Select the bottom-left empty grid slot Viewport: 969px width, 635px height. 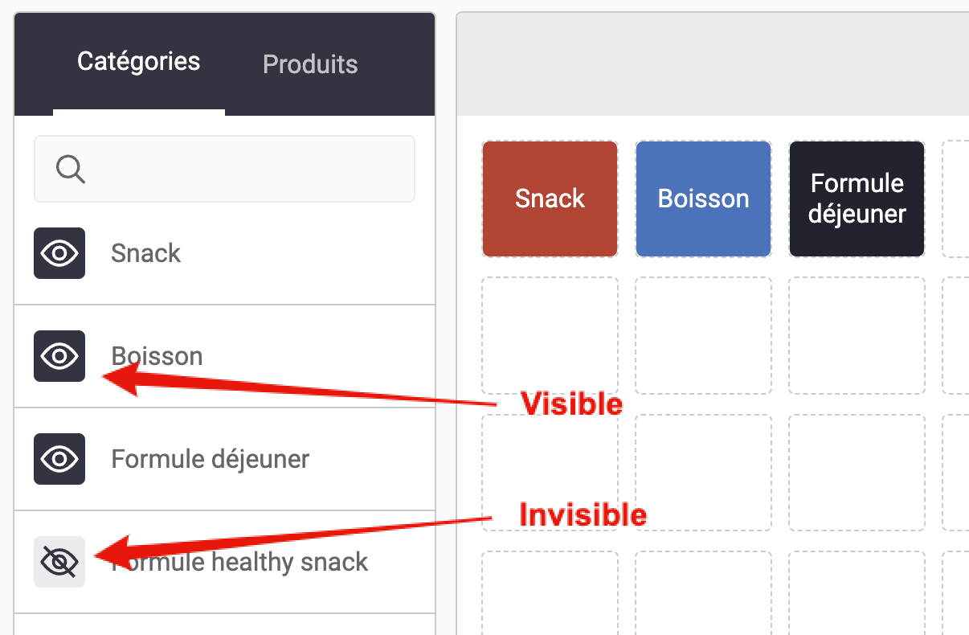tap(550, 593)
